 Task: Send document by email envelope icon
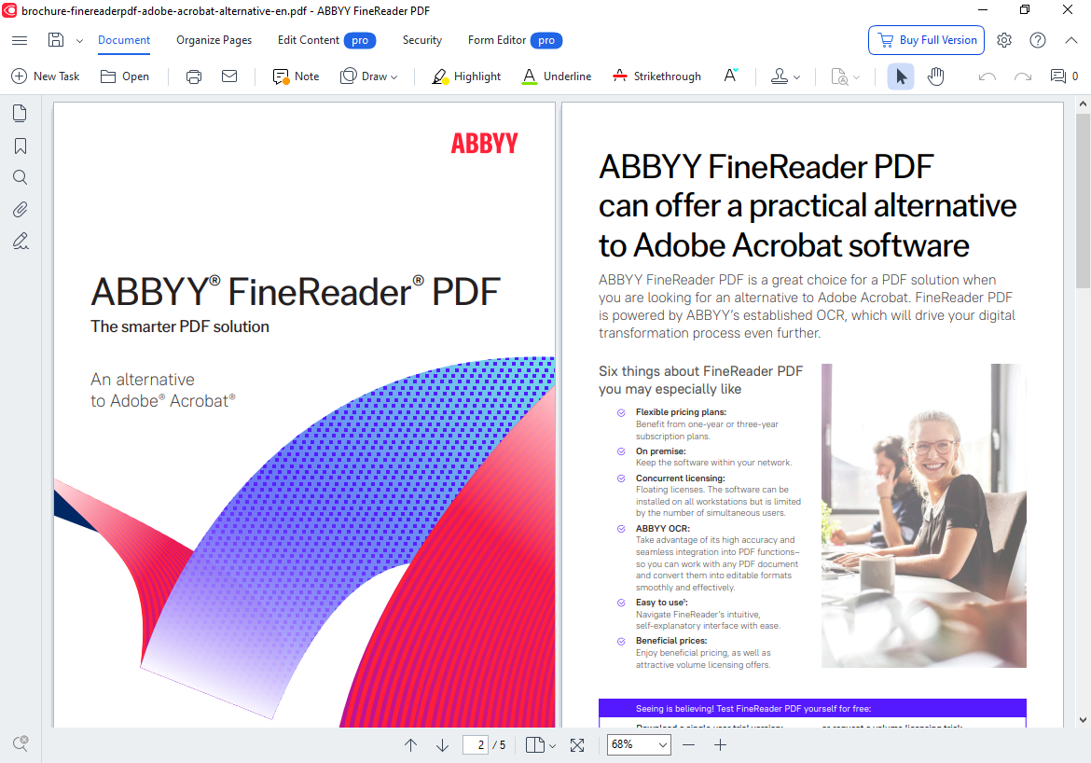point(229,76)
